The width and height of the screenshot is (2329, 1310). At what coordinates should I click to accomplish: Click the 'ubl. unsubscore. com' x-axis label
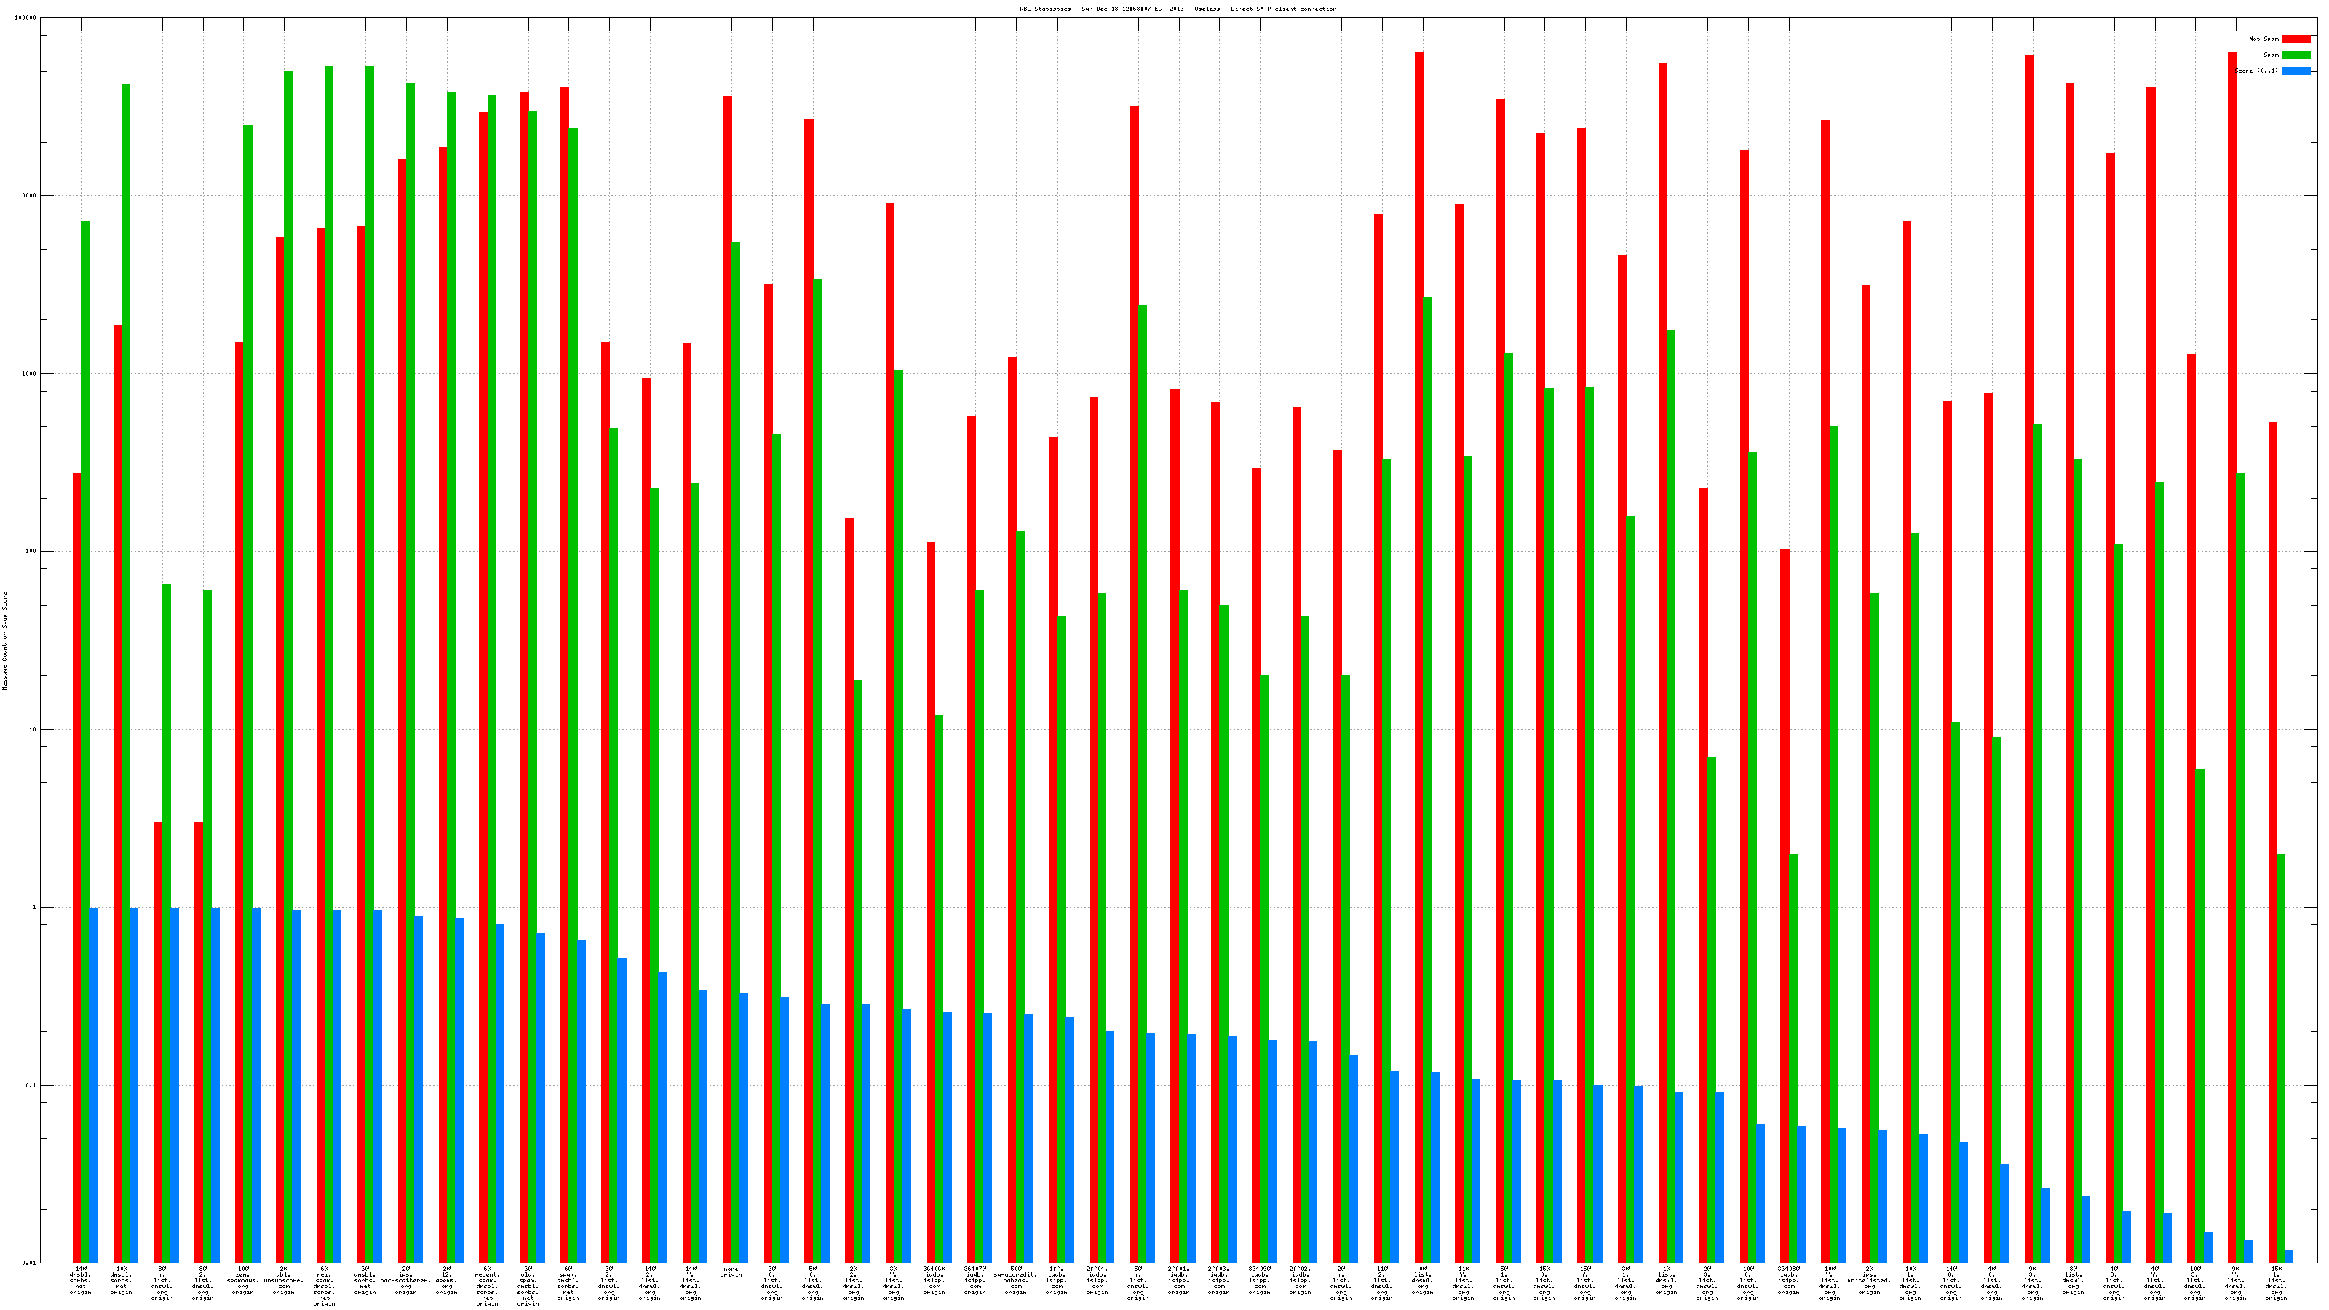point(283,1280)
